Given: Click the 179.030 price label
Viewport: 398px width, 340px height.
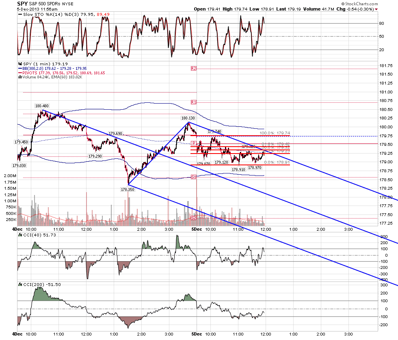Looking at the screenshot, I should [19, 166].
